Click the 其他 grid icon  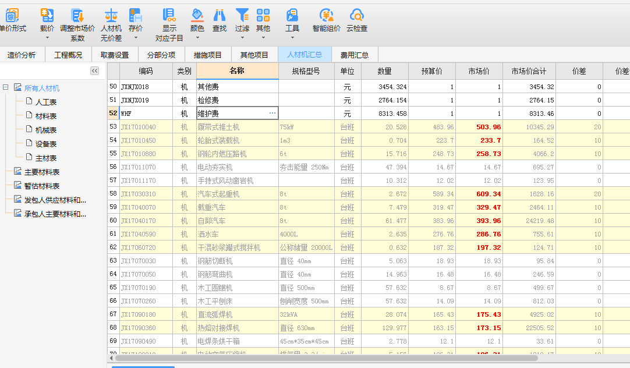point(263,16)
